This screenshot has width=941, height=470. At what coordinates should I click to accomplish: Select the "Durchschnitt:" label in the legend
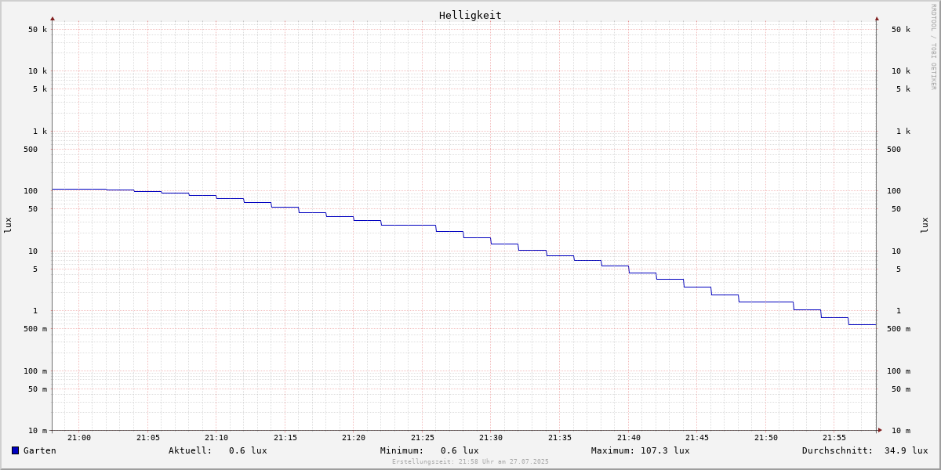coord(837,450)
